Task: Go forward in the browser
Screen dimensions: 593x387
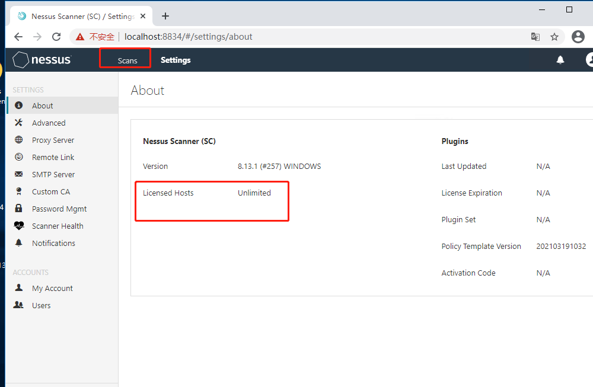Action: tap(37, 37)
